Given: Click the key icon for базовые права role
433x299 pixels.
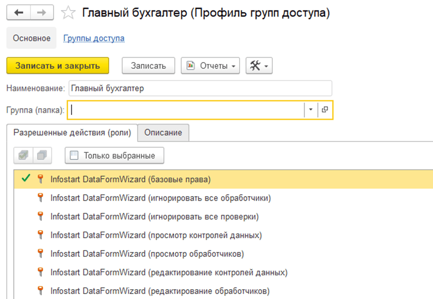Looking at the screenshot, I should (x=40, y=179).
